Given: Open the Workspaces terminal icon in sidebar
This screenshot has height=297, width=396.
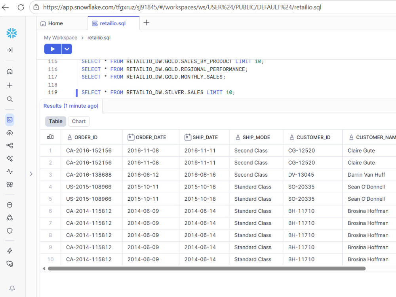Looking at the screenshot, I should 10,120.
